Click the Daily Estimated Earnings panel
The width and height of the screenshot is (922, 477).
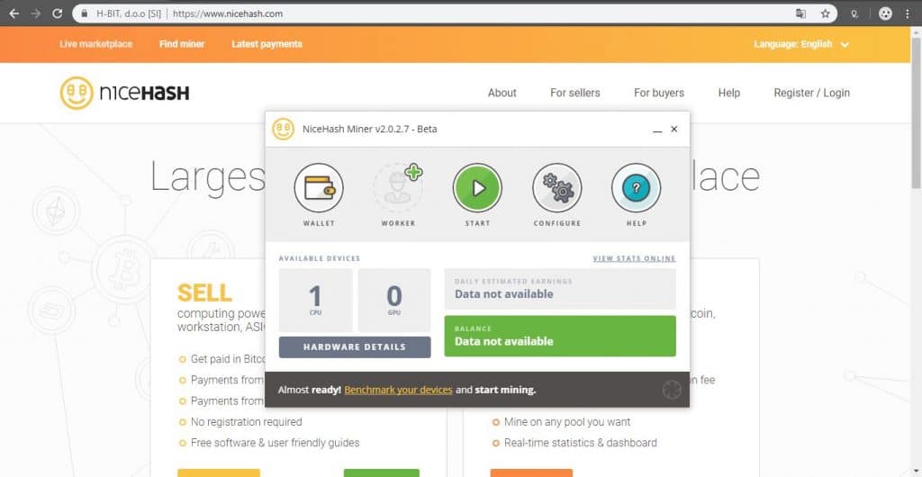pos(560,289)
